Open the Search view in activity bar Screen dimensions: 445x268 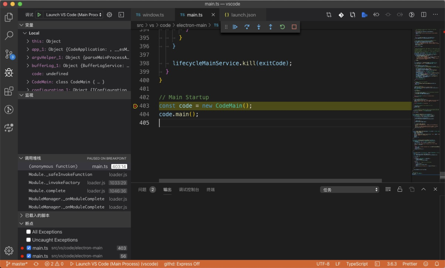click(x=9, y=36)
